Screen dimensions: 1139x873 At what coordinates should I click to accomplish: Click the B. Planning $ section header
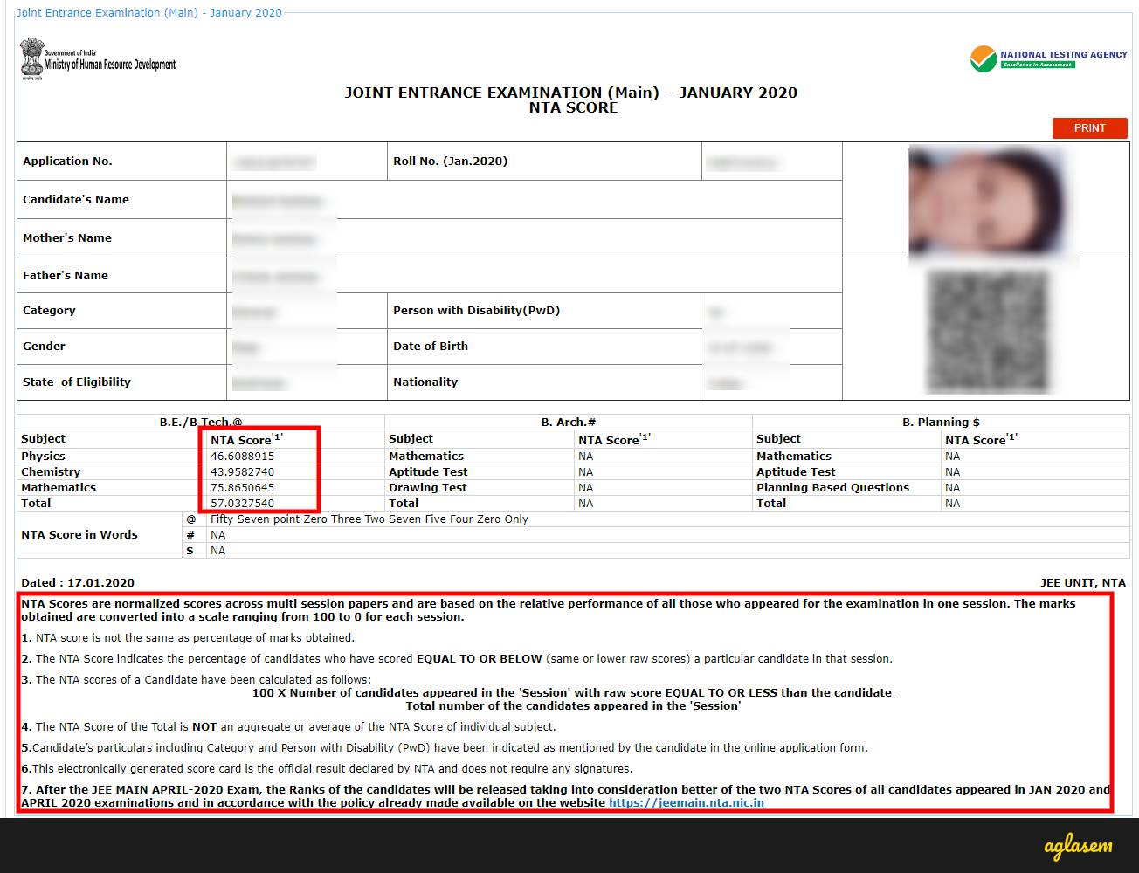(941, 423)
